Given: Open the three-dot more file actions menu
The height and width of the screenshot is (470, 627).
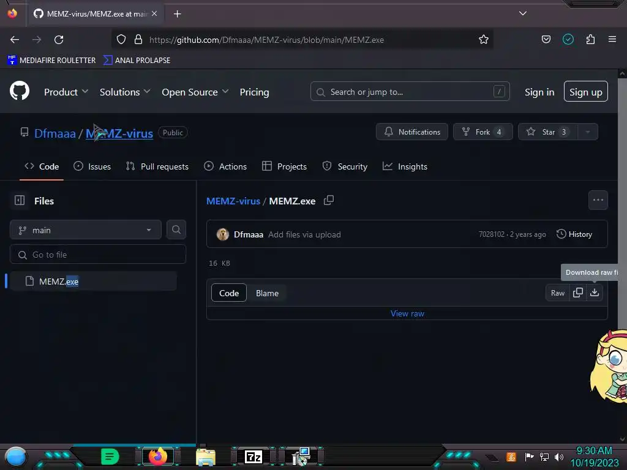Looking at the screenshot, I should click(598, 200).
